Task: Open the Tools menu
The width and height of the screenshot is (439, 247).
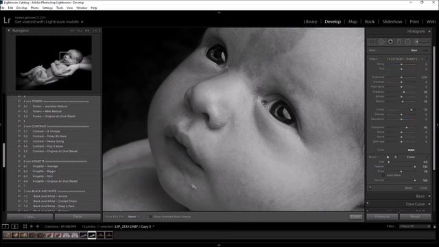Action: click(x=60, y=8)
